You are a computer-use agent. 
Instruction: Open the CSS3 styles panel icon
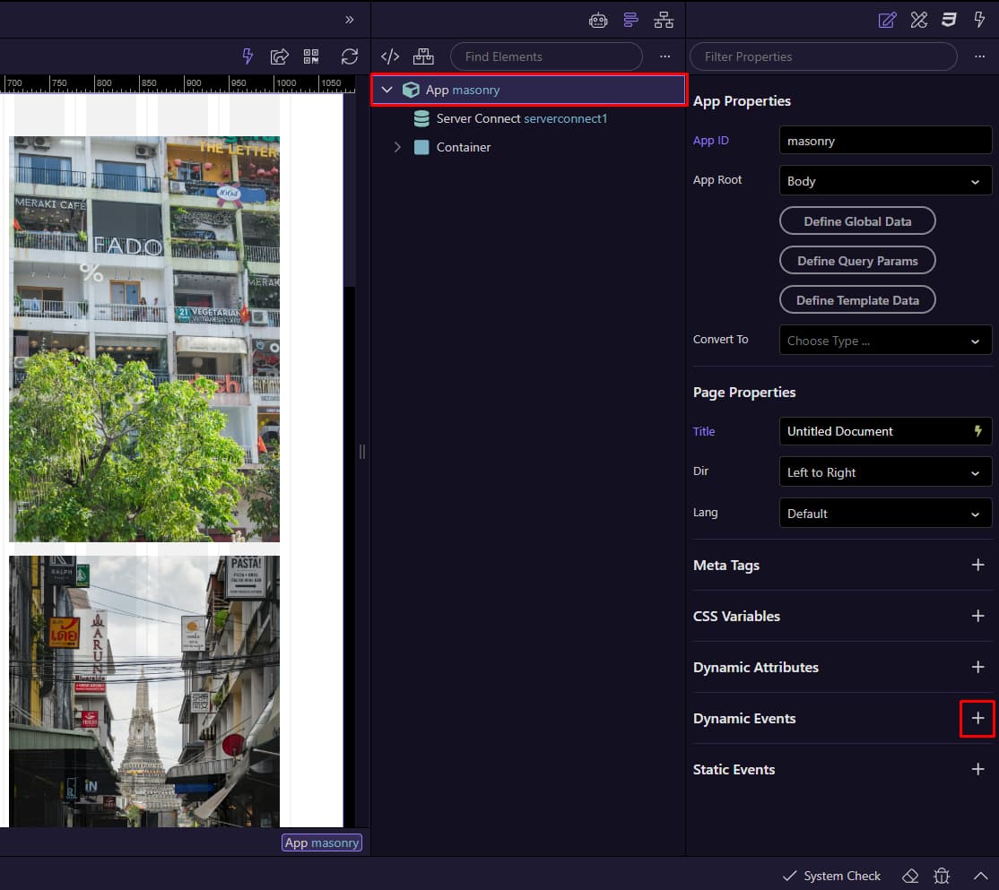[x=949, y=20]
